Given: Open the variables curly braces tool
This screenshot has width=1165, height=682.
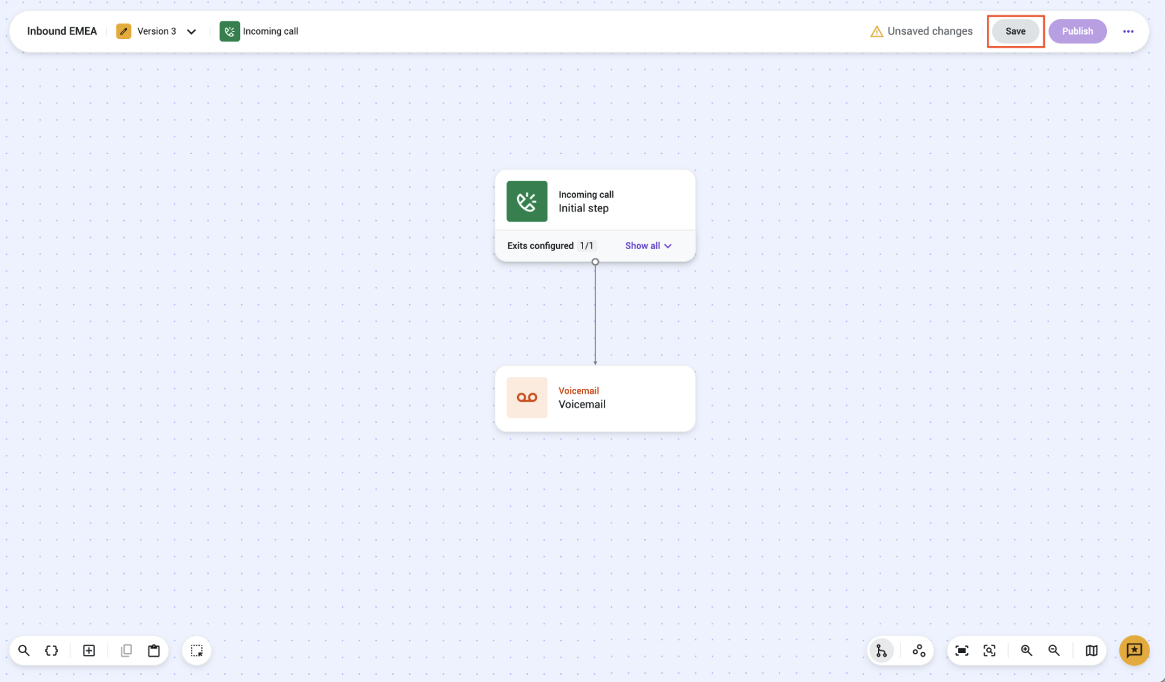Looking at the screenshot, I should tap(52, 651).
